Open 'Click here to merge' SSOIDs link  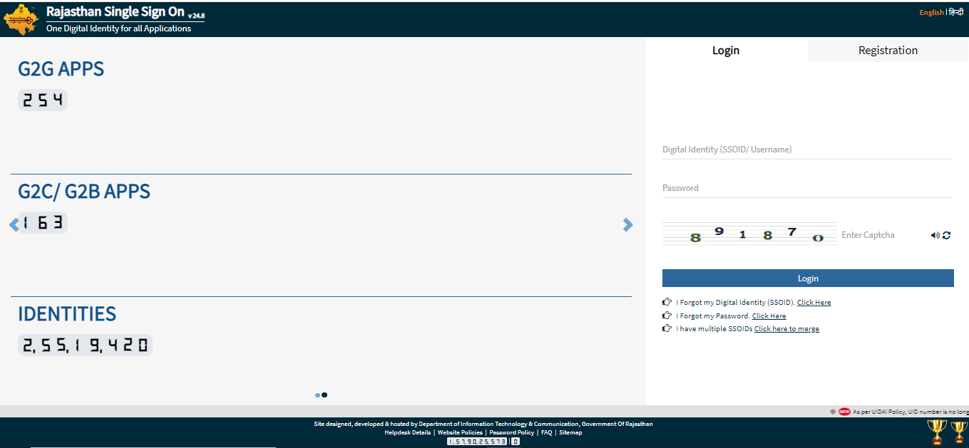(x=786, y=329)
